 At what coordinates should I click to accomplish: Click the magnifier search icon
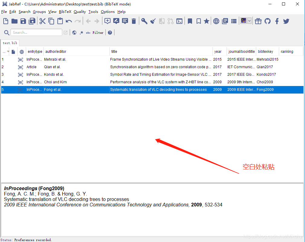click(7, 33)
